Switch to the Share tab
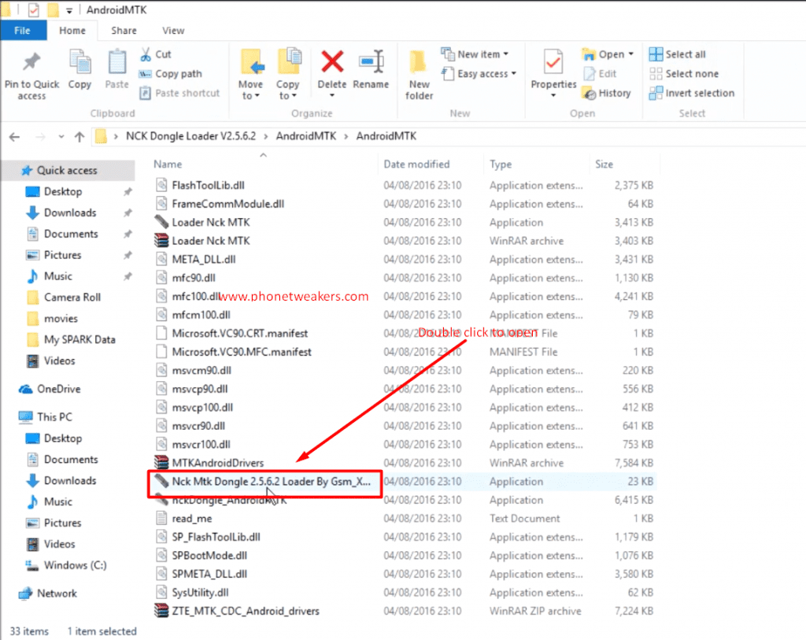 tap(124, 31)
